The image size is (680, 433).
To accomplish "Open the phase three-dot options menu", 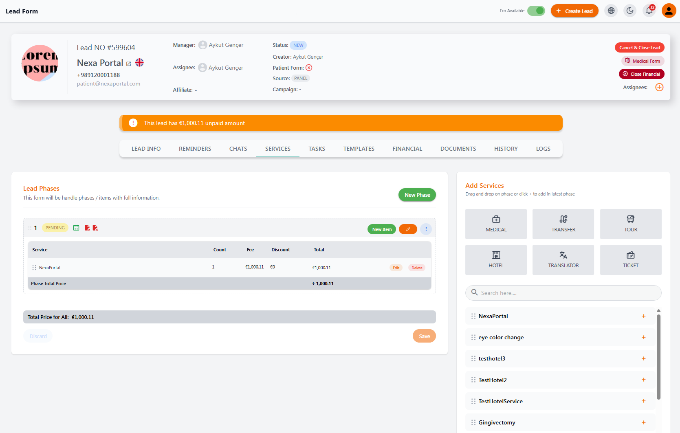I will [x=426, y=229].
